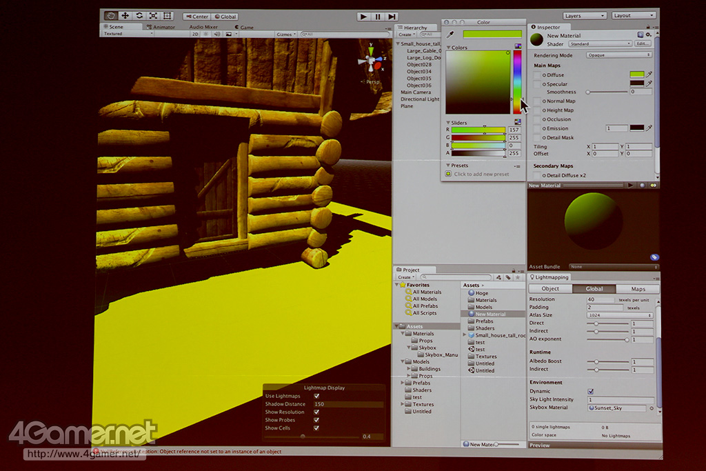
Task: Open the Project Create menu
Action: click(x=405, y=277)
